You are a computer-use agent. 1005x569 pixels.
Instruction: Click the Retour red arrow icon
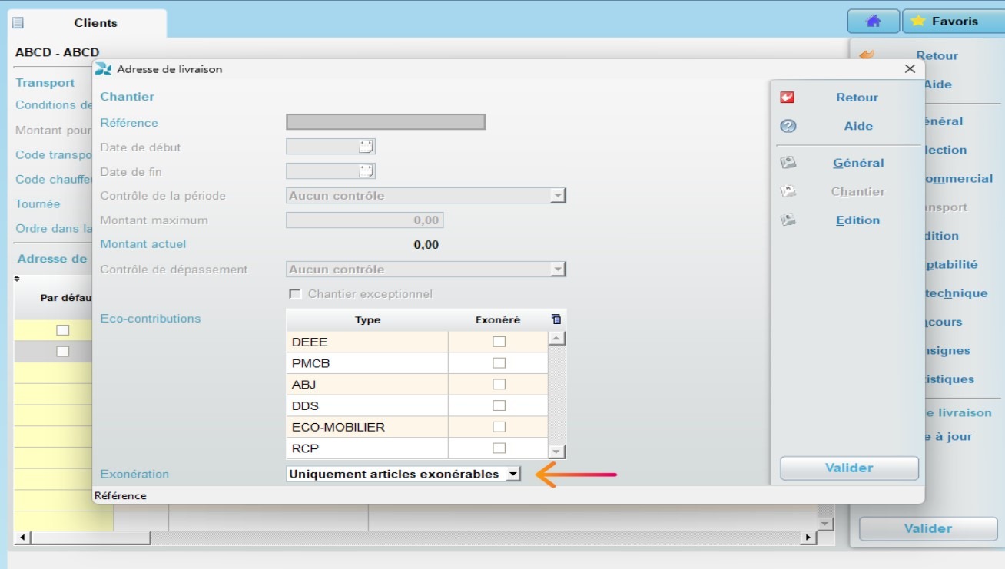coord(787,97)
